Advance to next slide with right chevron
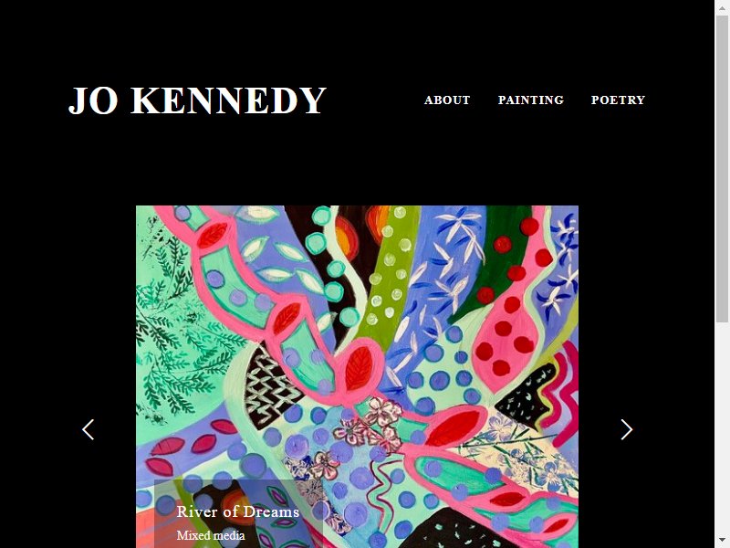This screenshot has height=548, width=730. click(x=627, y=429)
